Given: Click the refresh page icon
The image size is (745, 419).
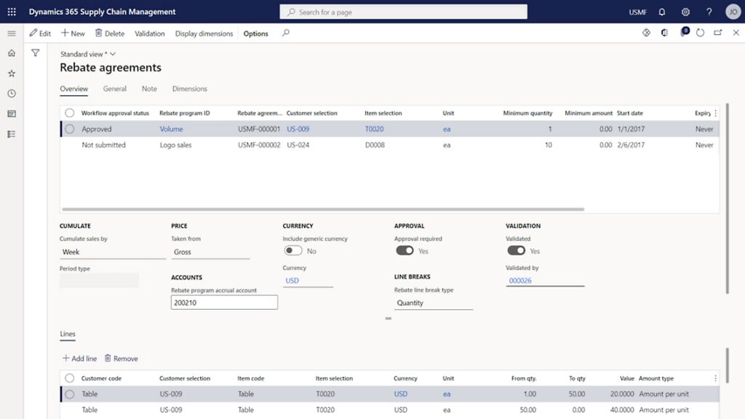Looking at the screenshot, I should coord(700,33).
